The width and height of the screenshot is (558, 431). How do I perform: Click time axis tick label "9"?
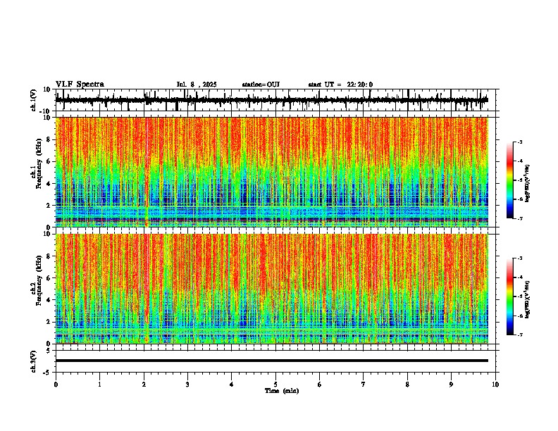(451, 385)
